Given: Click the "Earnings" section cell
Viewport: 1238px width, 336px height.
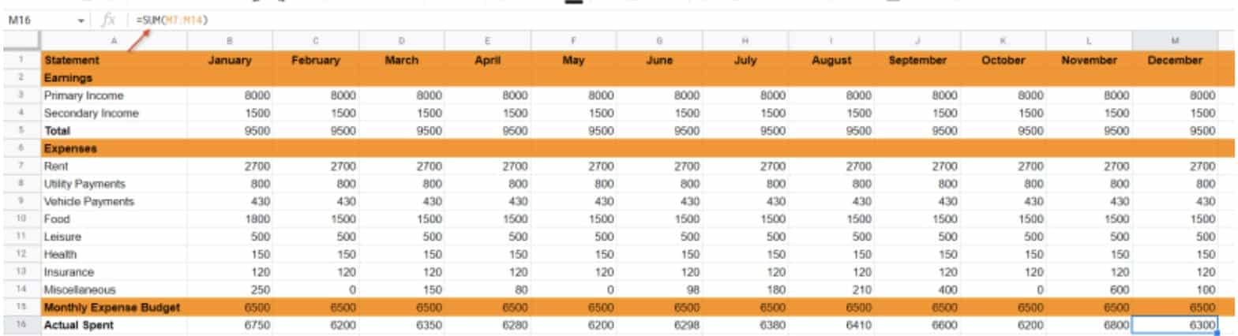Looking at the screenshot, I should 114,78.
